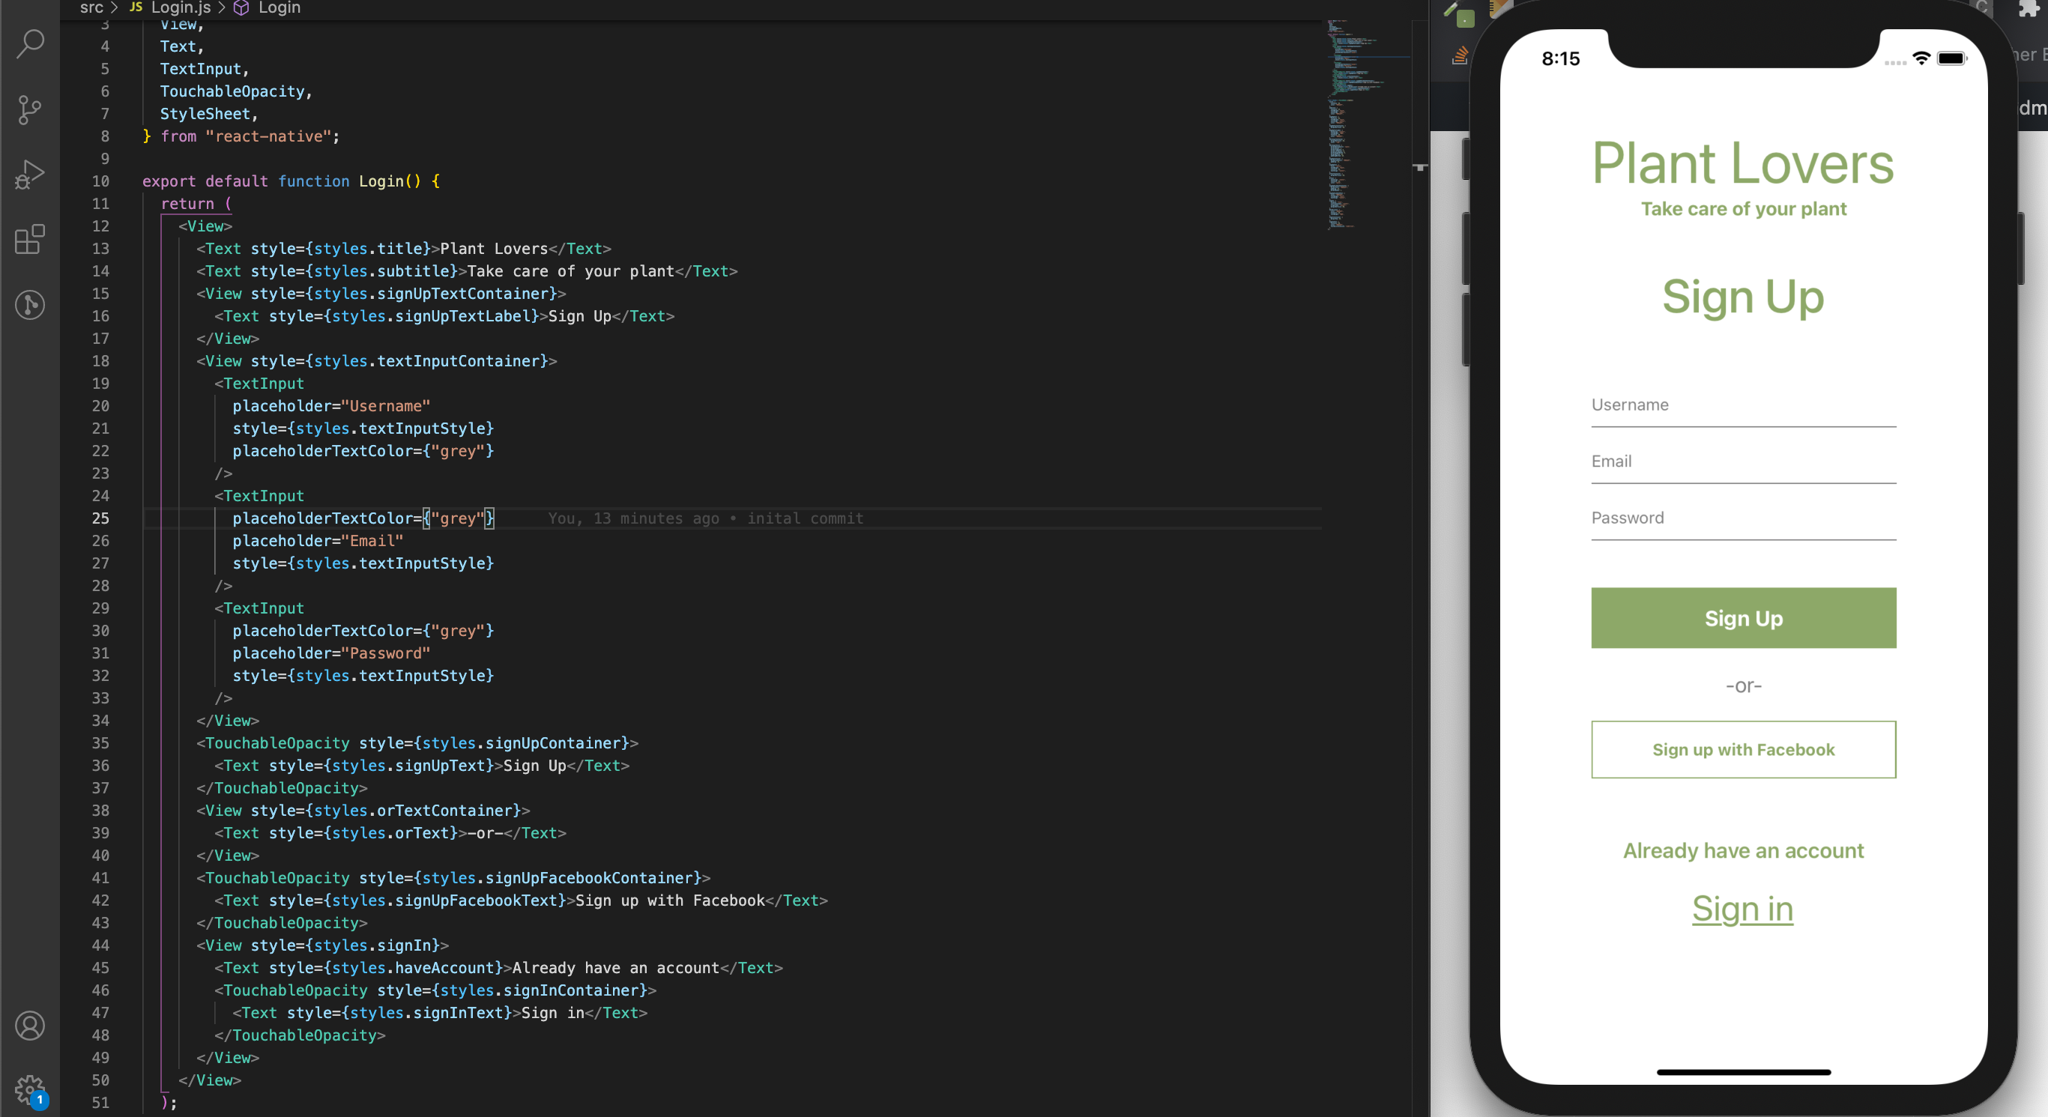Expand the src breadcrumb menu
This screenshot has height=1117, width=2048.
coord(91,8)
